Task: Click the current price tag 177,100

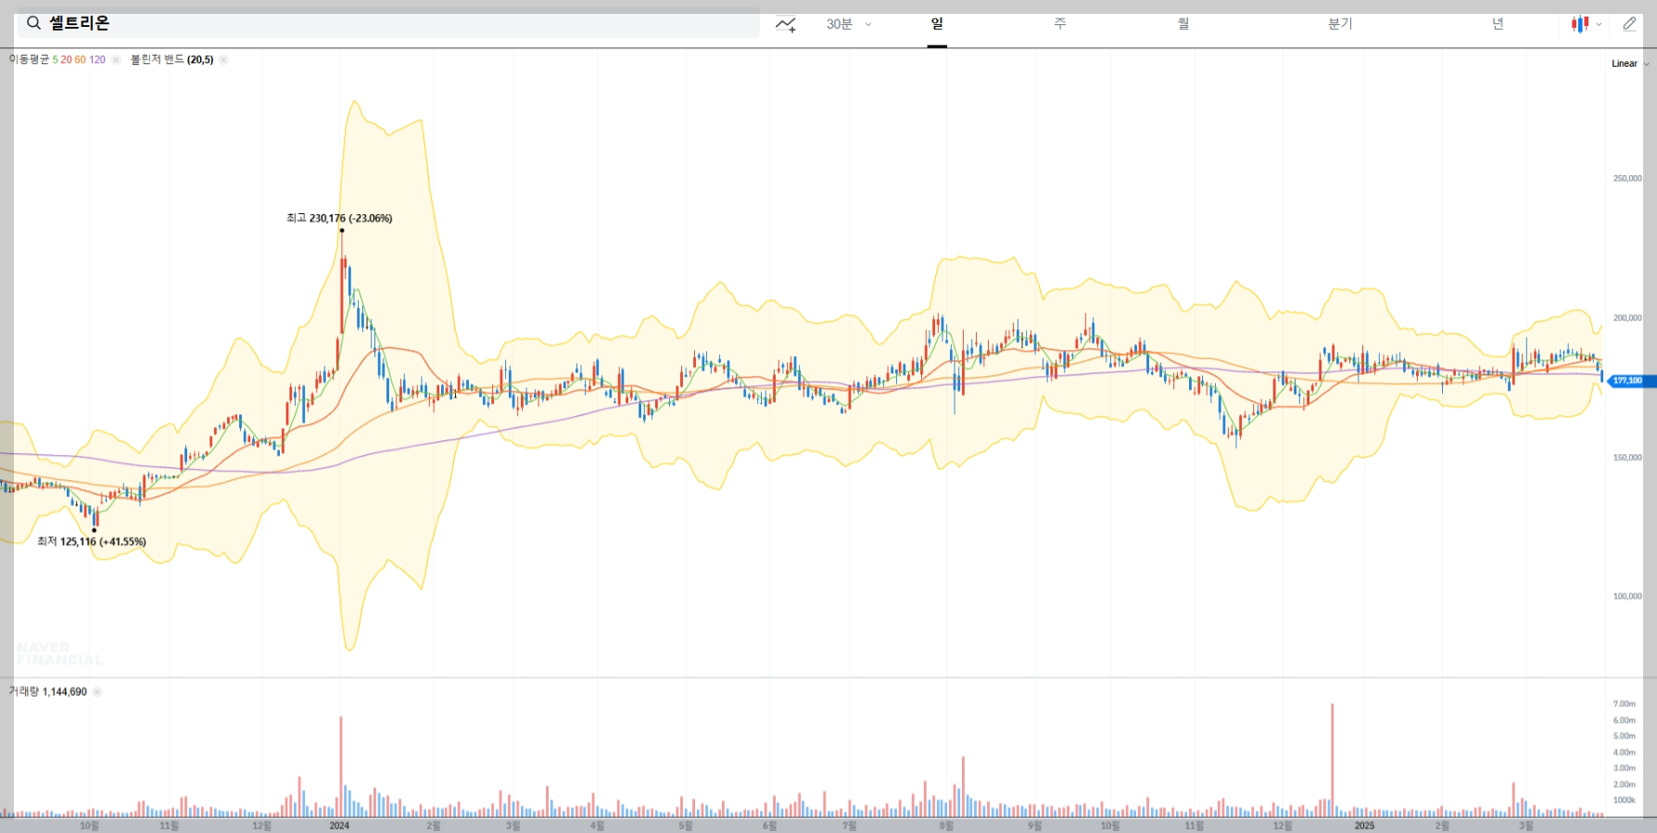Action: click(x=1632, y=381)
